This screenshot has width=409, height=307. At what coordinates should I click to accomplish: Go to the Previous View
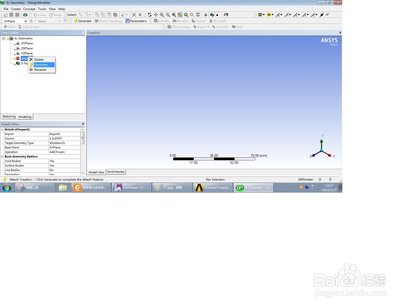coord(186,15)
